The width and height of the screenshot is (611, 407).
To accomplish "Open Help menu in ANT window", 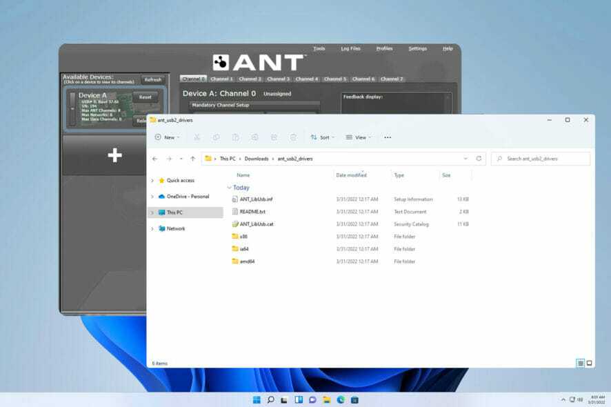I will point(448,49).
